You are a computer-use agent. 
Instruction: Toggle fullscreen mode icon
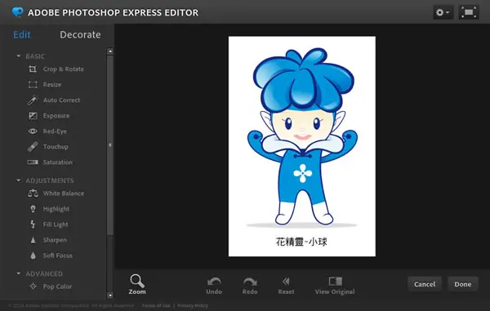tap(469, 12)
